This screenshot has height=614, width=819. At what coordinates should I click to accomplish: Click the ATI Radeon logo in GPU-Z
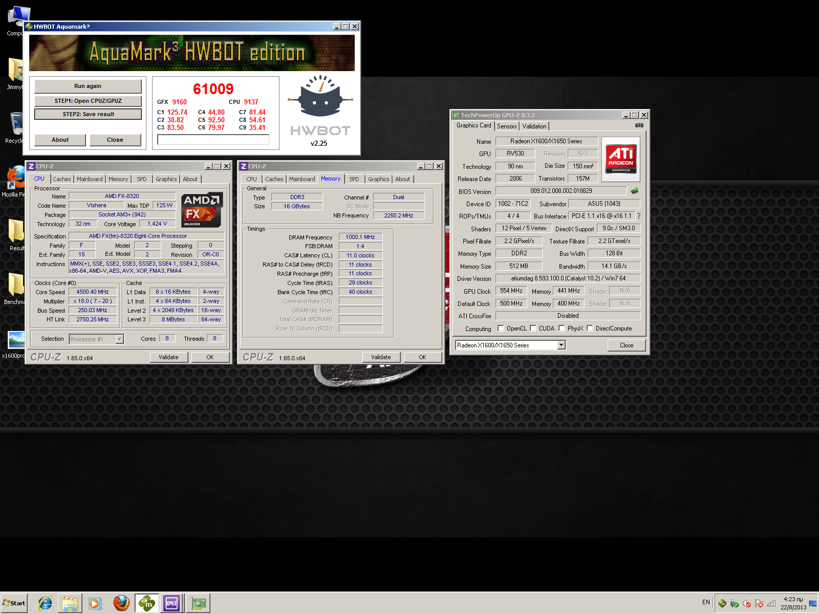point(621,158)
